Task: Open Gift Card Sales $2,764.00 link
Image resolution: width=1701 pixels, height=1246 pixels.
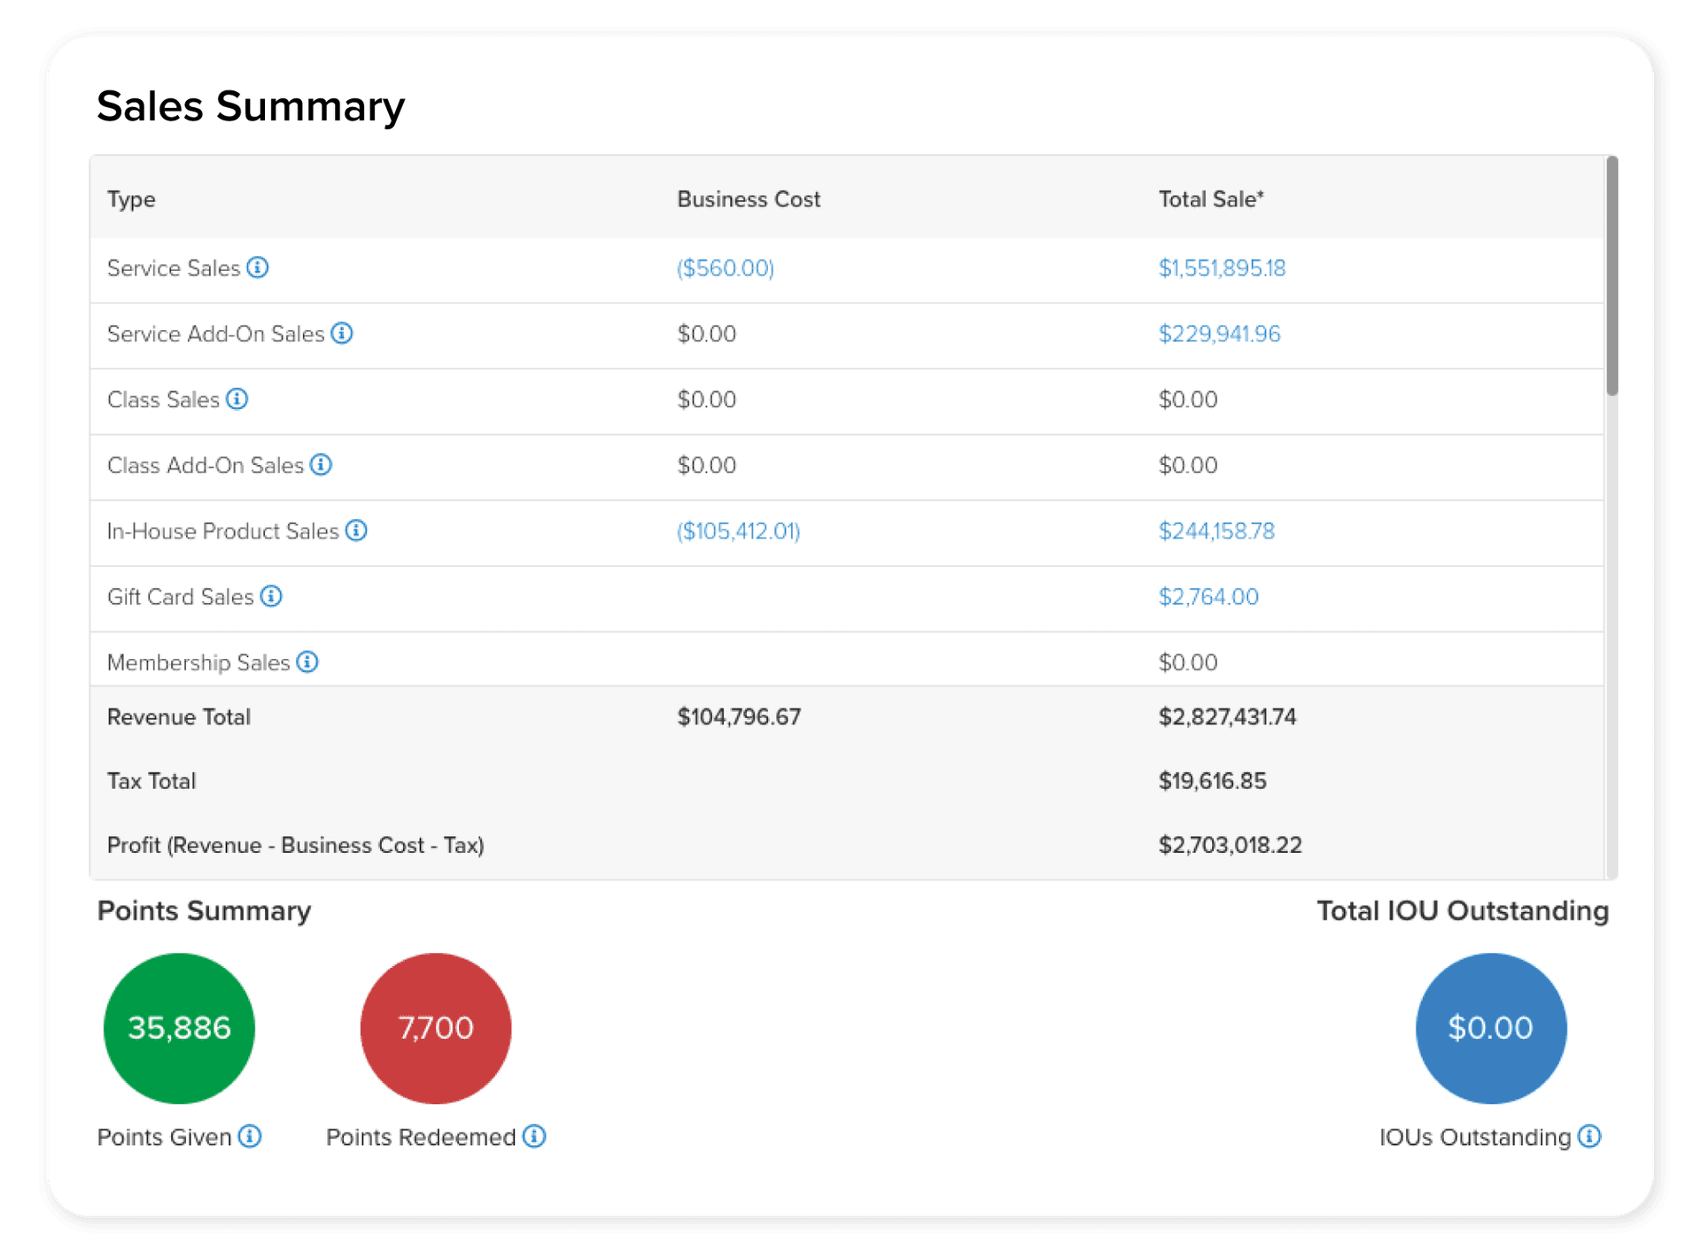Action: point(1208,597)
